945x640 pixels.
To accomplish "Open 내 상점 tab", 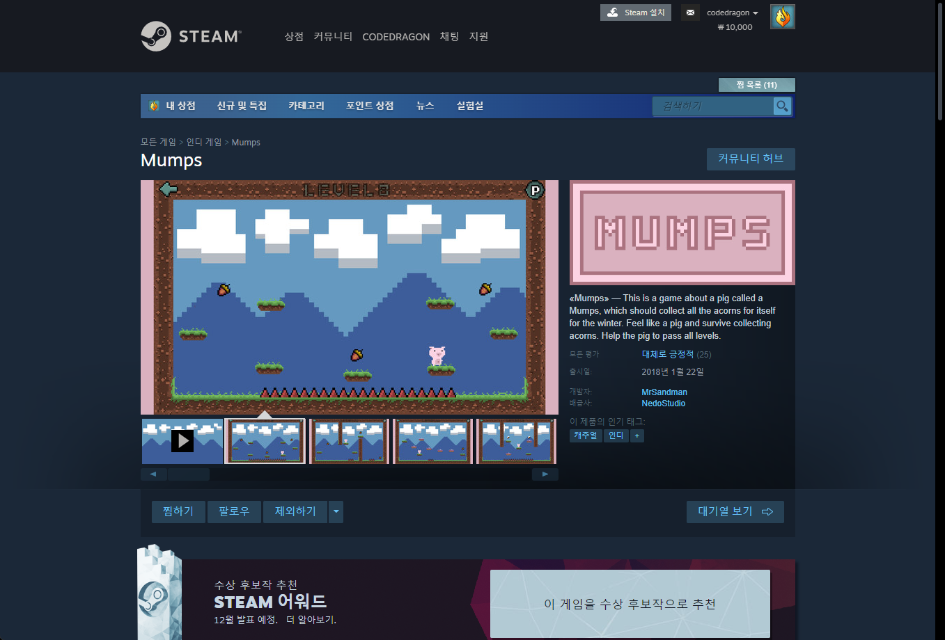I will click(x=173, y=106).
